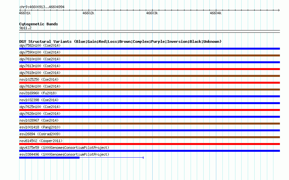Select the blue gain bar of dgv7582n100
The image size is (289, 180).
(x=149, y=49)
